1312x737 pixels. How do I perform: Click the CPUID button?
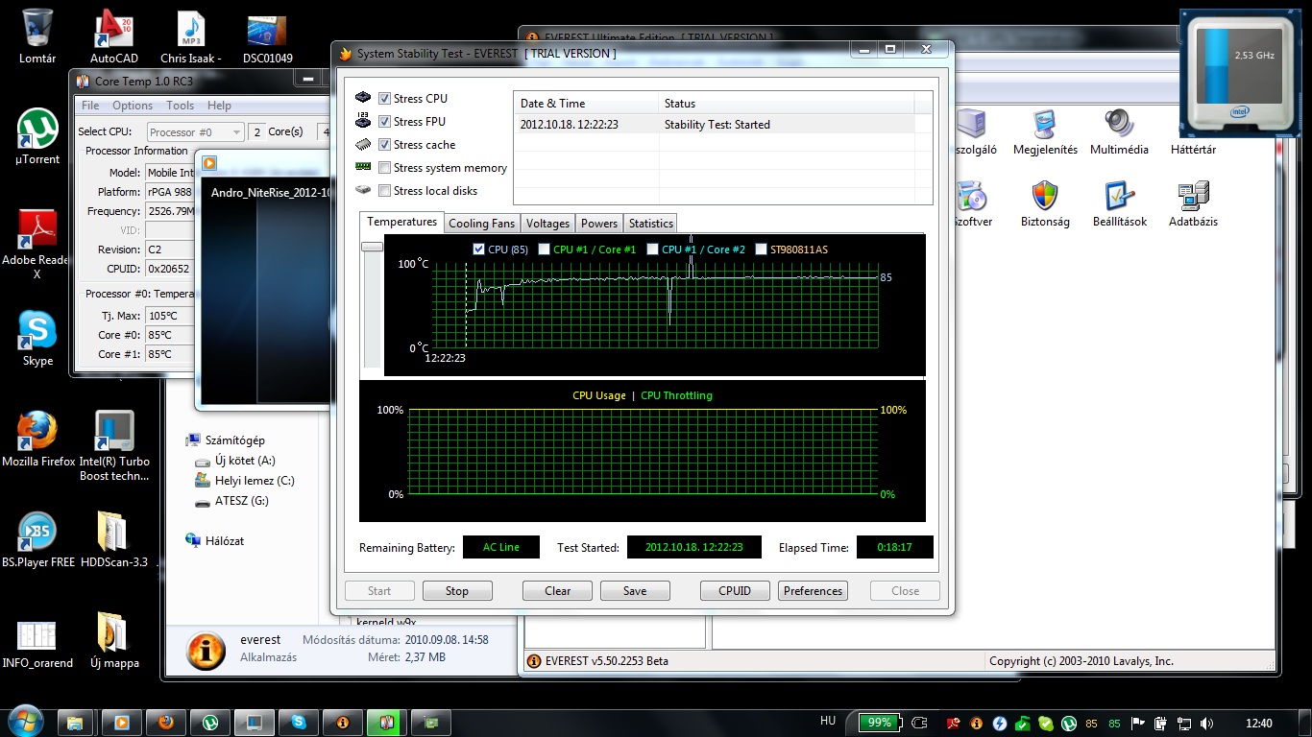click(x=735, y=591)
